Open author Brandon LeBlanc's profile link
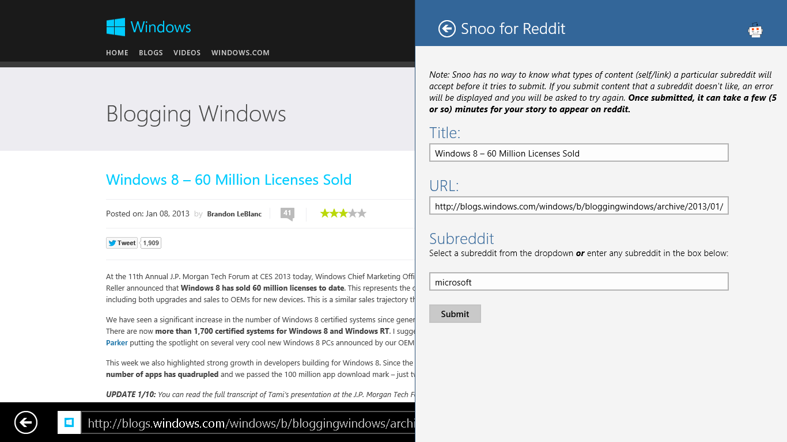The image size is (787, 442). click(x=234, y=214)
